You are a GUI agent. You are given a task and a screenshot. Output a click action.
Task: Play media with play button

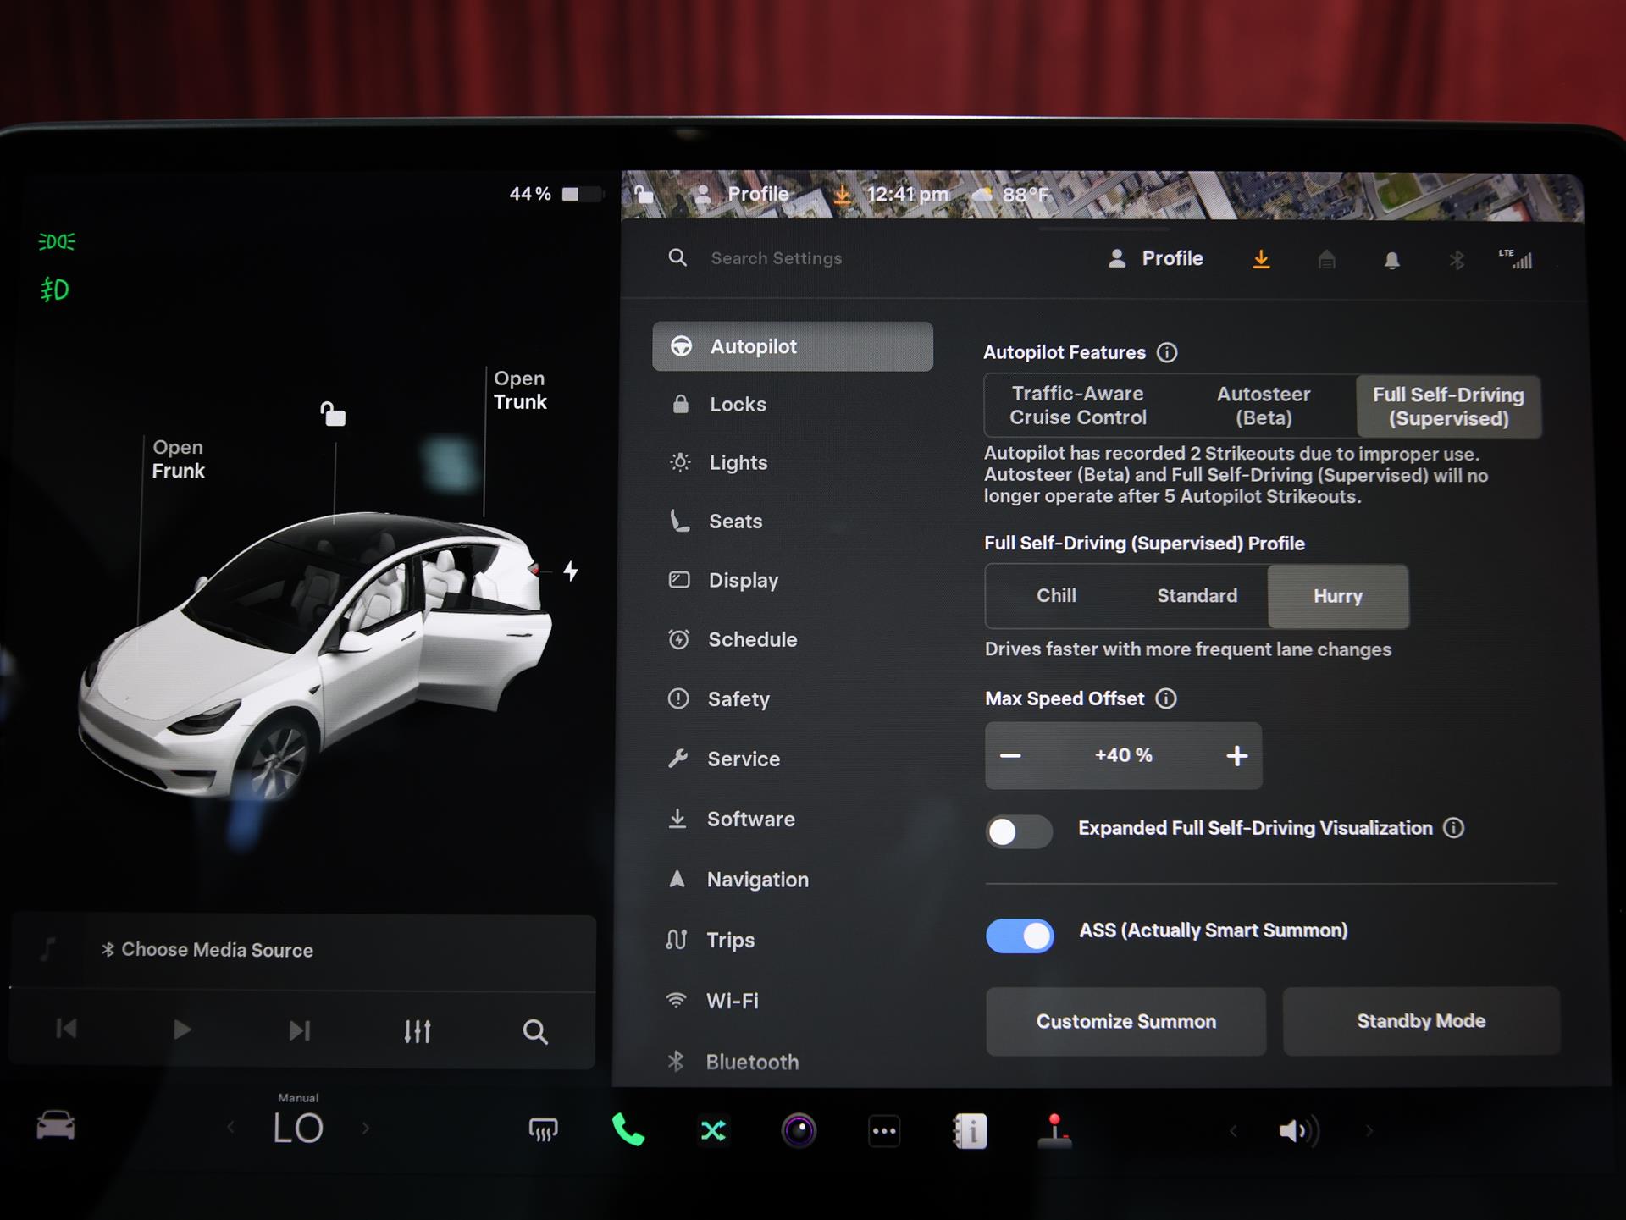pyautogui.click(x=181, y=1030)
